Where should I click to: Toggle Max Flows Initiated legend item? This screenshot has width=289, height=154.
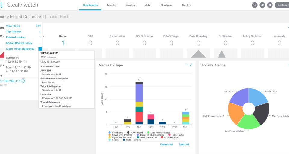[x=159, y=132]
